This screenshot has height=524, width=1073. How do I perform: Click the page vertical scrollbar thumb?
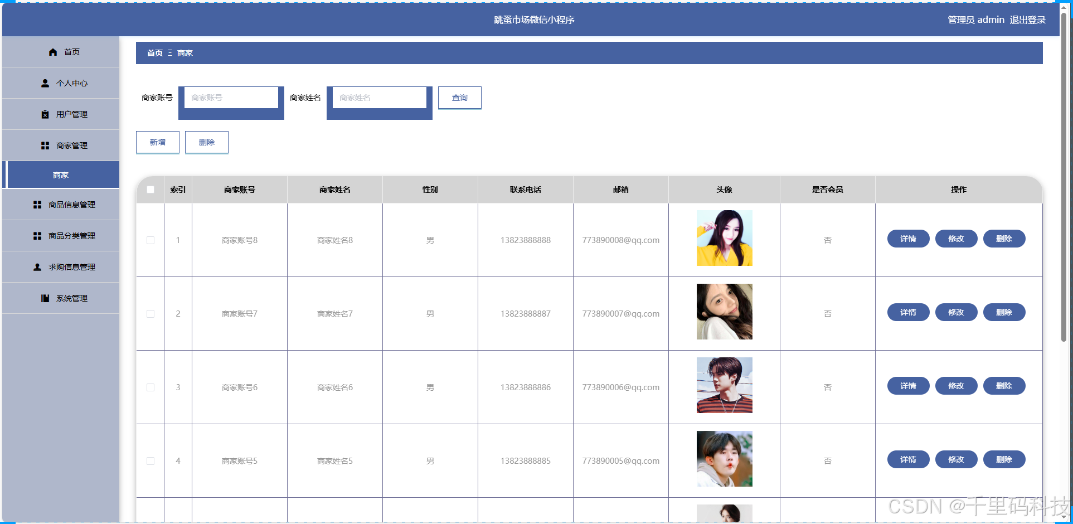pos(1064,176)
